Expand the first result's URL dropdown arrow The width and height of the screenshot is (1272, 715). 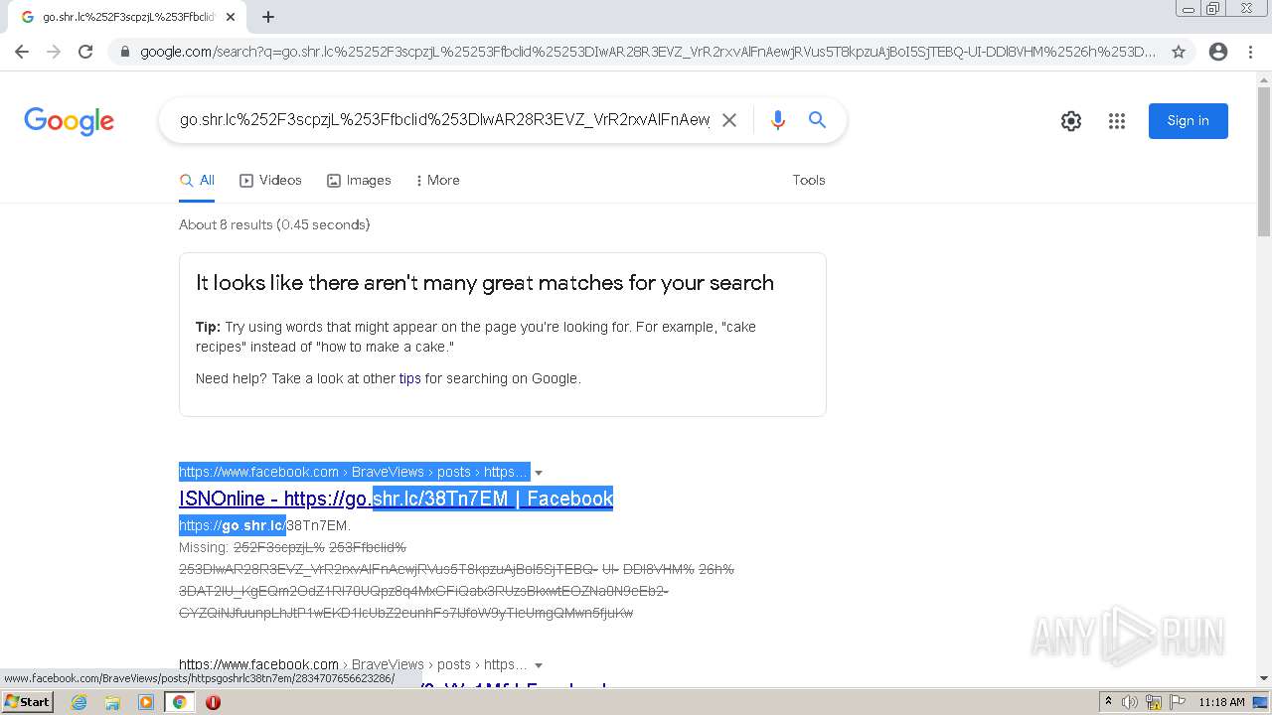tap(539, 473)
